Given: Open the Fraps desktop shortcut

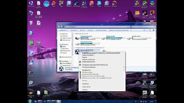Looking at the screenshot, I should [61, 4].
